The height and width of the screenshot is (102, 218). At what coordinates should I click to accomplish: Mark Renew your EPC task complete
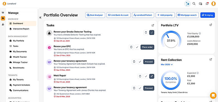click(137, 47)
